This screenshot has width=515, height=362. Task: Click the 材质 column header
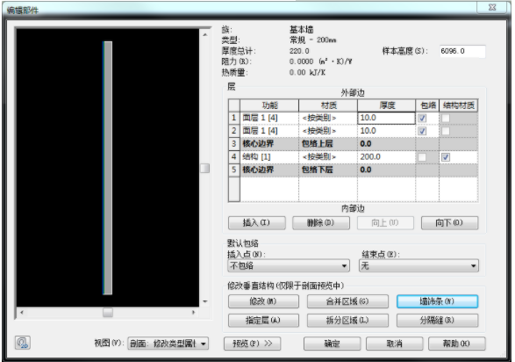(x=328, y=105)
